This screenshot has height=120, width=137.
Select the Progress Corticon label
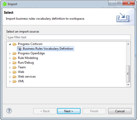30,44
